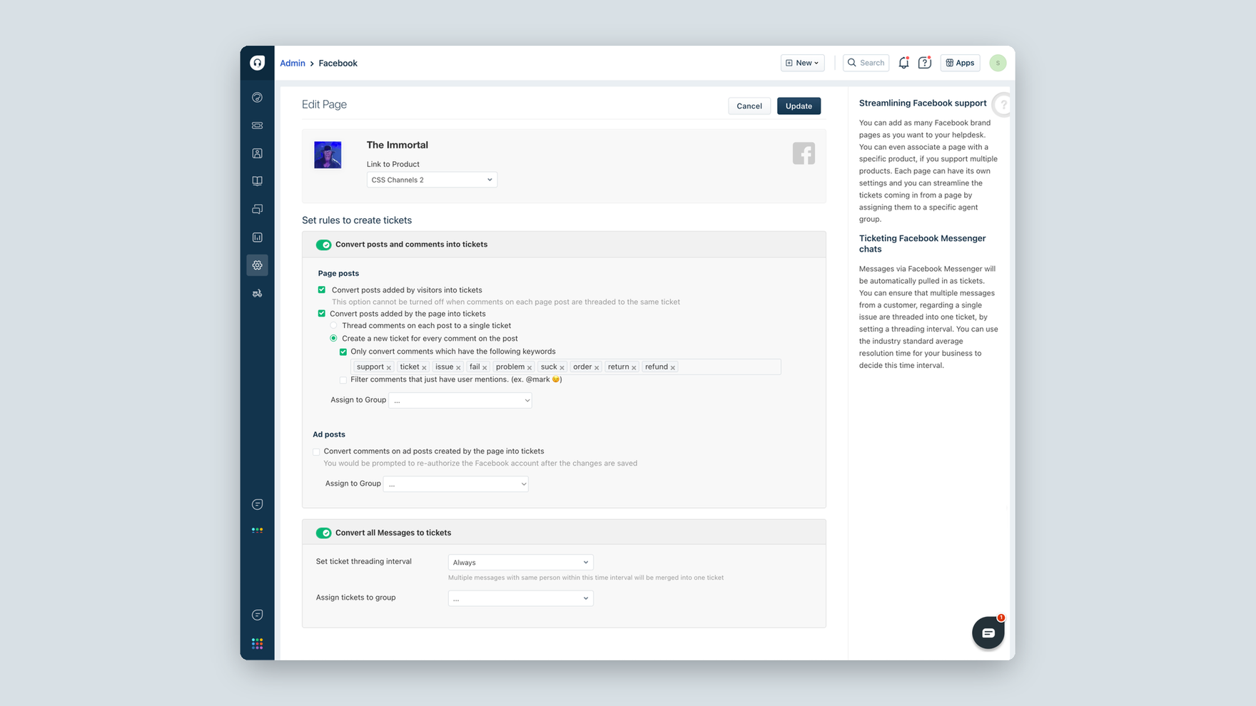
Task: Click the Freshdesk headset logo
Action: [x=258, y=63]
